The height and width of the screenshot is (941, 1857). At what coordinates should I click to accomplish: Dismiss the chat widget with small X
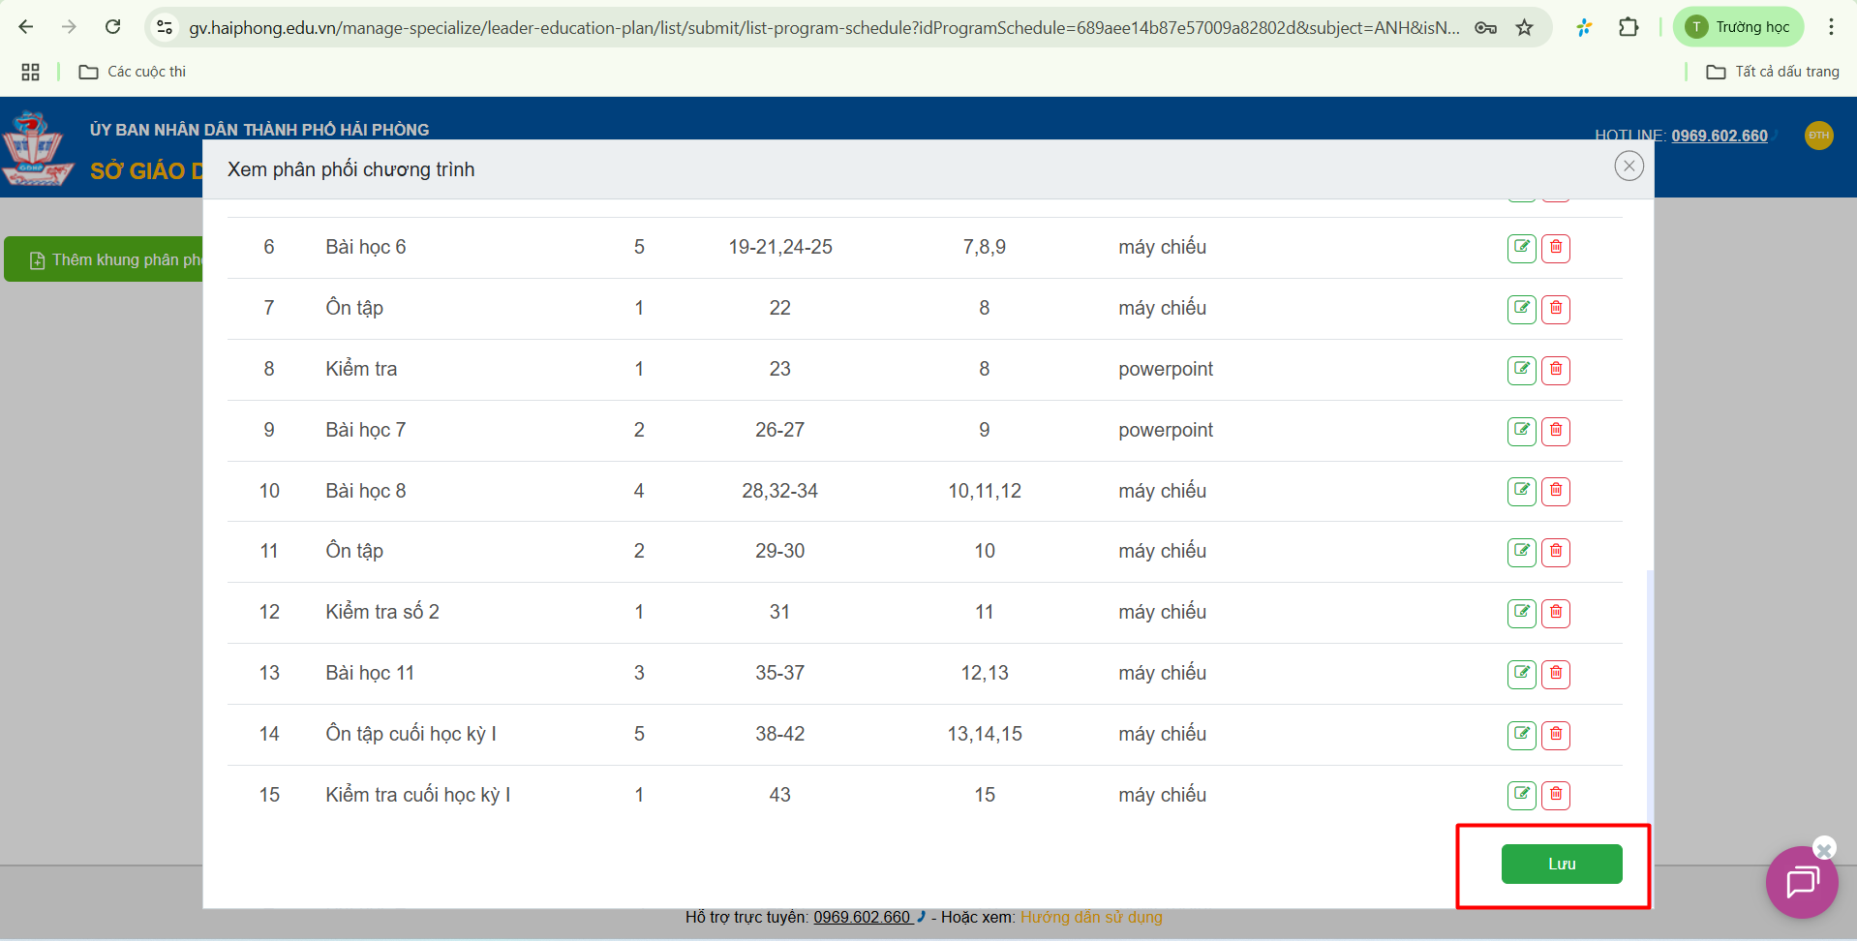click(1824, 849)
